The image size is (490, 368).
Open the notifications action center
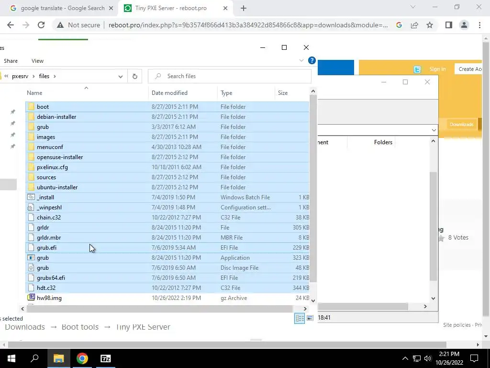(474, 358)
